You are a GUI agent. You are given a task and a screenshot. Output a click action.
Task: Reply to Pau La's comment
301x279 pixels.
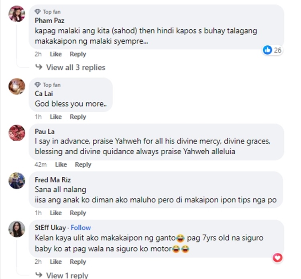pyautogui.click(x=83, y=164)
